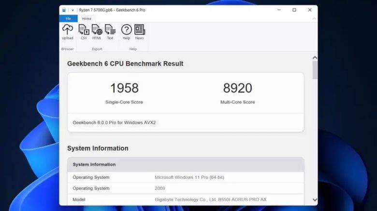Click the Upload icon in the ribbon
The height and width of the screenshot is (211, 377).
point(68,32)
